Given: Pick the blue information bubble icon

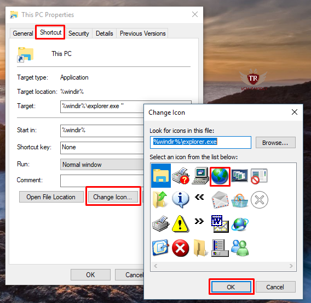Looking at the screenshot, I should (x=181, y=200).
